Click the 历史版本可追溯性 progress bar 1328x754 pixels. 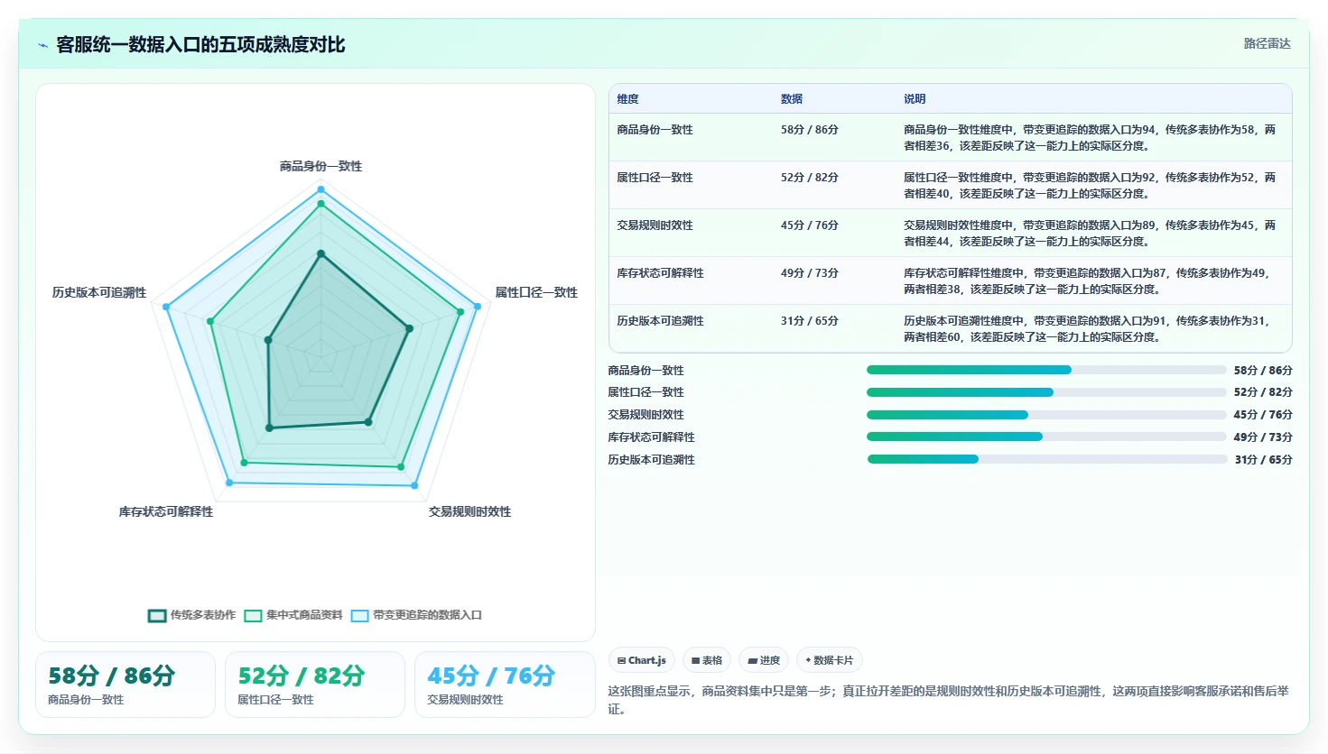[x=1046, y=459]
